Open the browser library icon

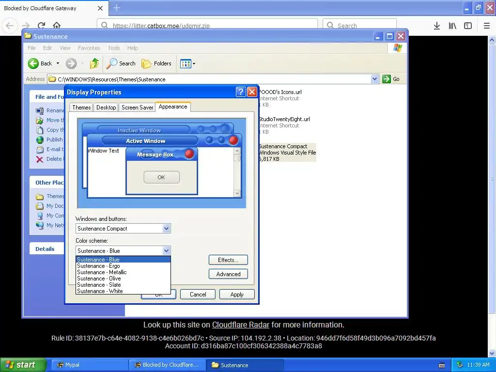452,26
